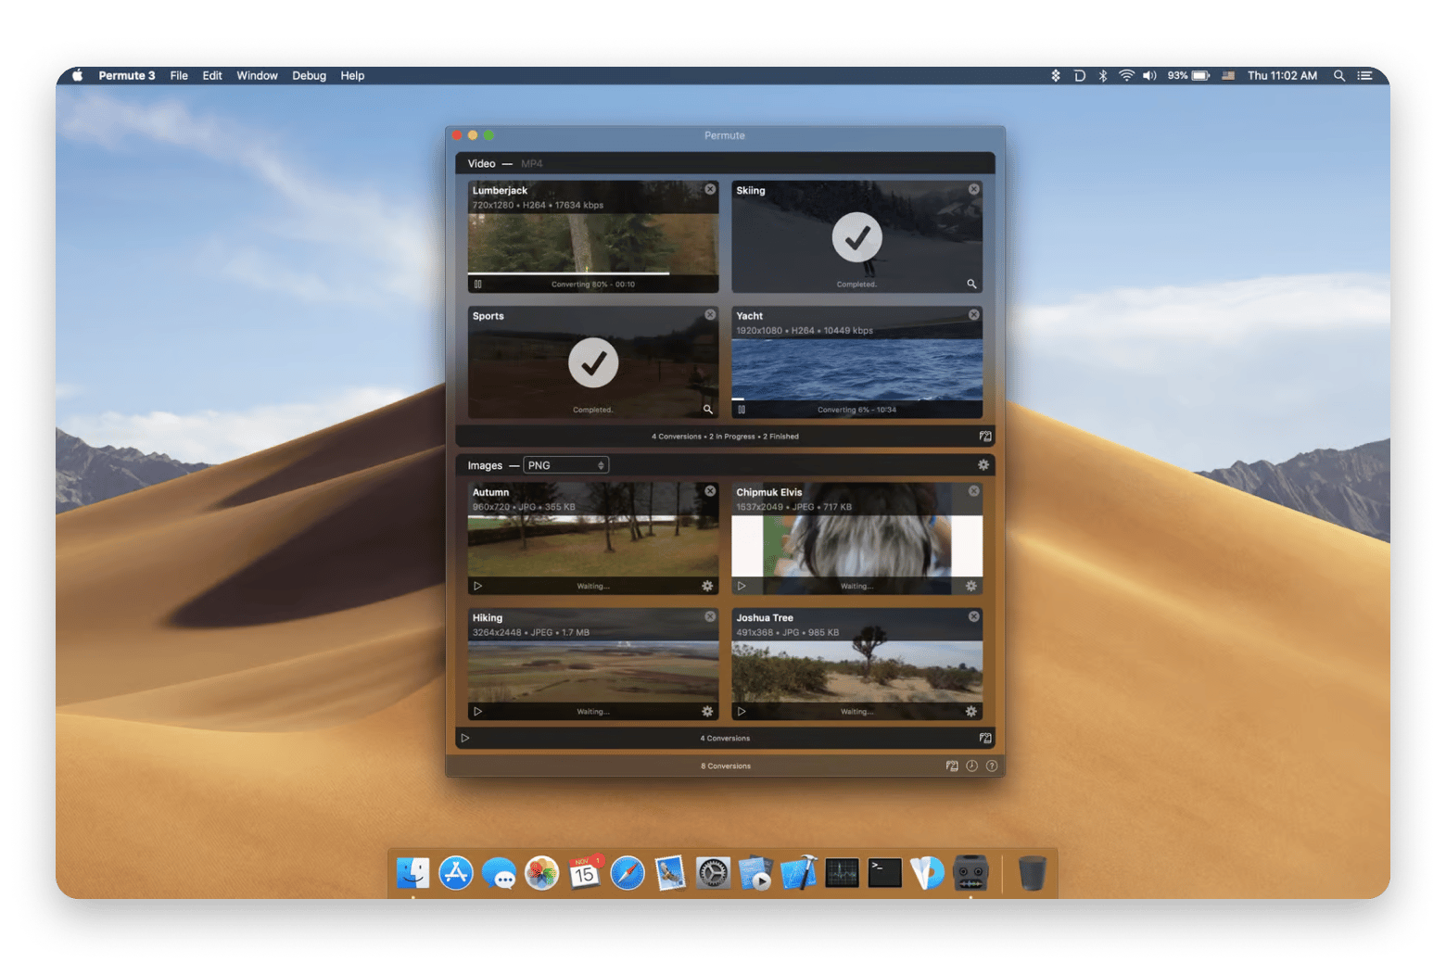Open the PNG image format dropdown
1446x975 pixels.
pos(565,465)
